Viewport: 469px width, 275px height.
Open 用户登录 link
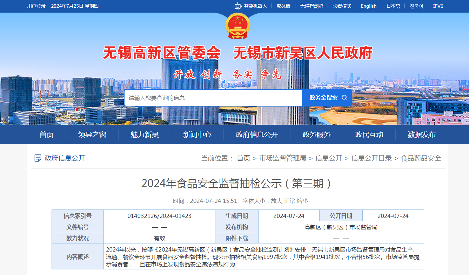36,6
